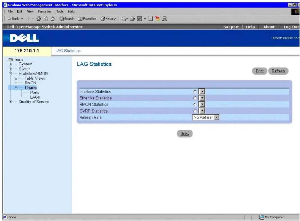The height and width of the screenshot is (221, 300).
Task: Open the History toolbar button
Action: pyautogui.click(x=108, y=19)
